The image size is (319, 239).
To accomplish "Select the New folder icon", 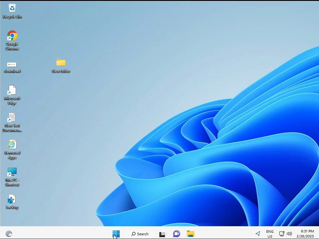I will [61, 63].
